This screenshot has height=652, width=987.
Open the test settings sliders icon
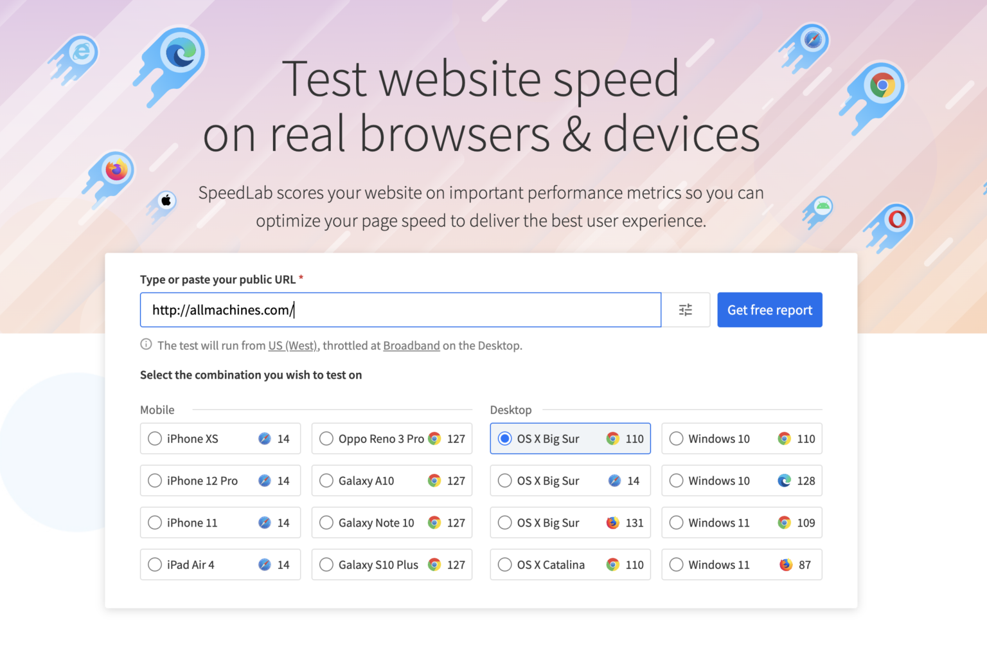click(x=685, y=309)
